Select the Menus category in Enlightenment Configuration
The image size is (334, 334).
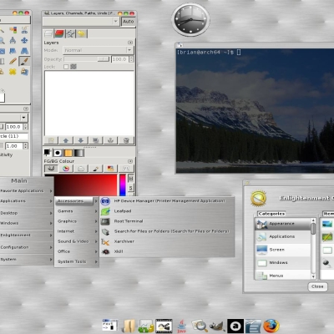[282, 275]
